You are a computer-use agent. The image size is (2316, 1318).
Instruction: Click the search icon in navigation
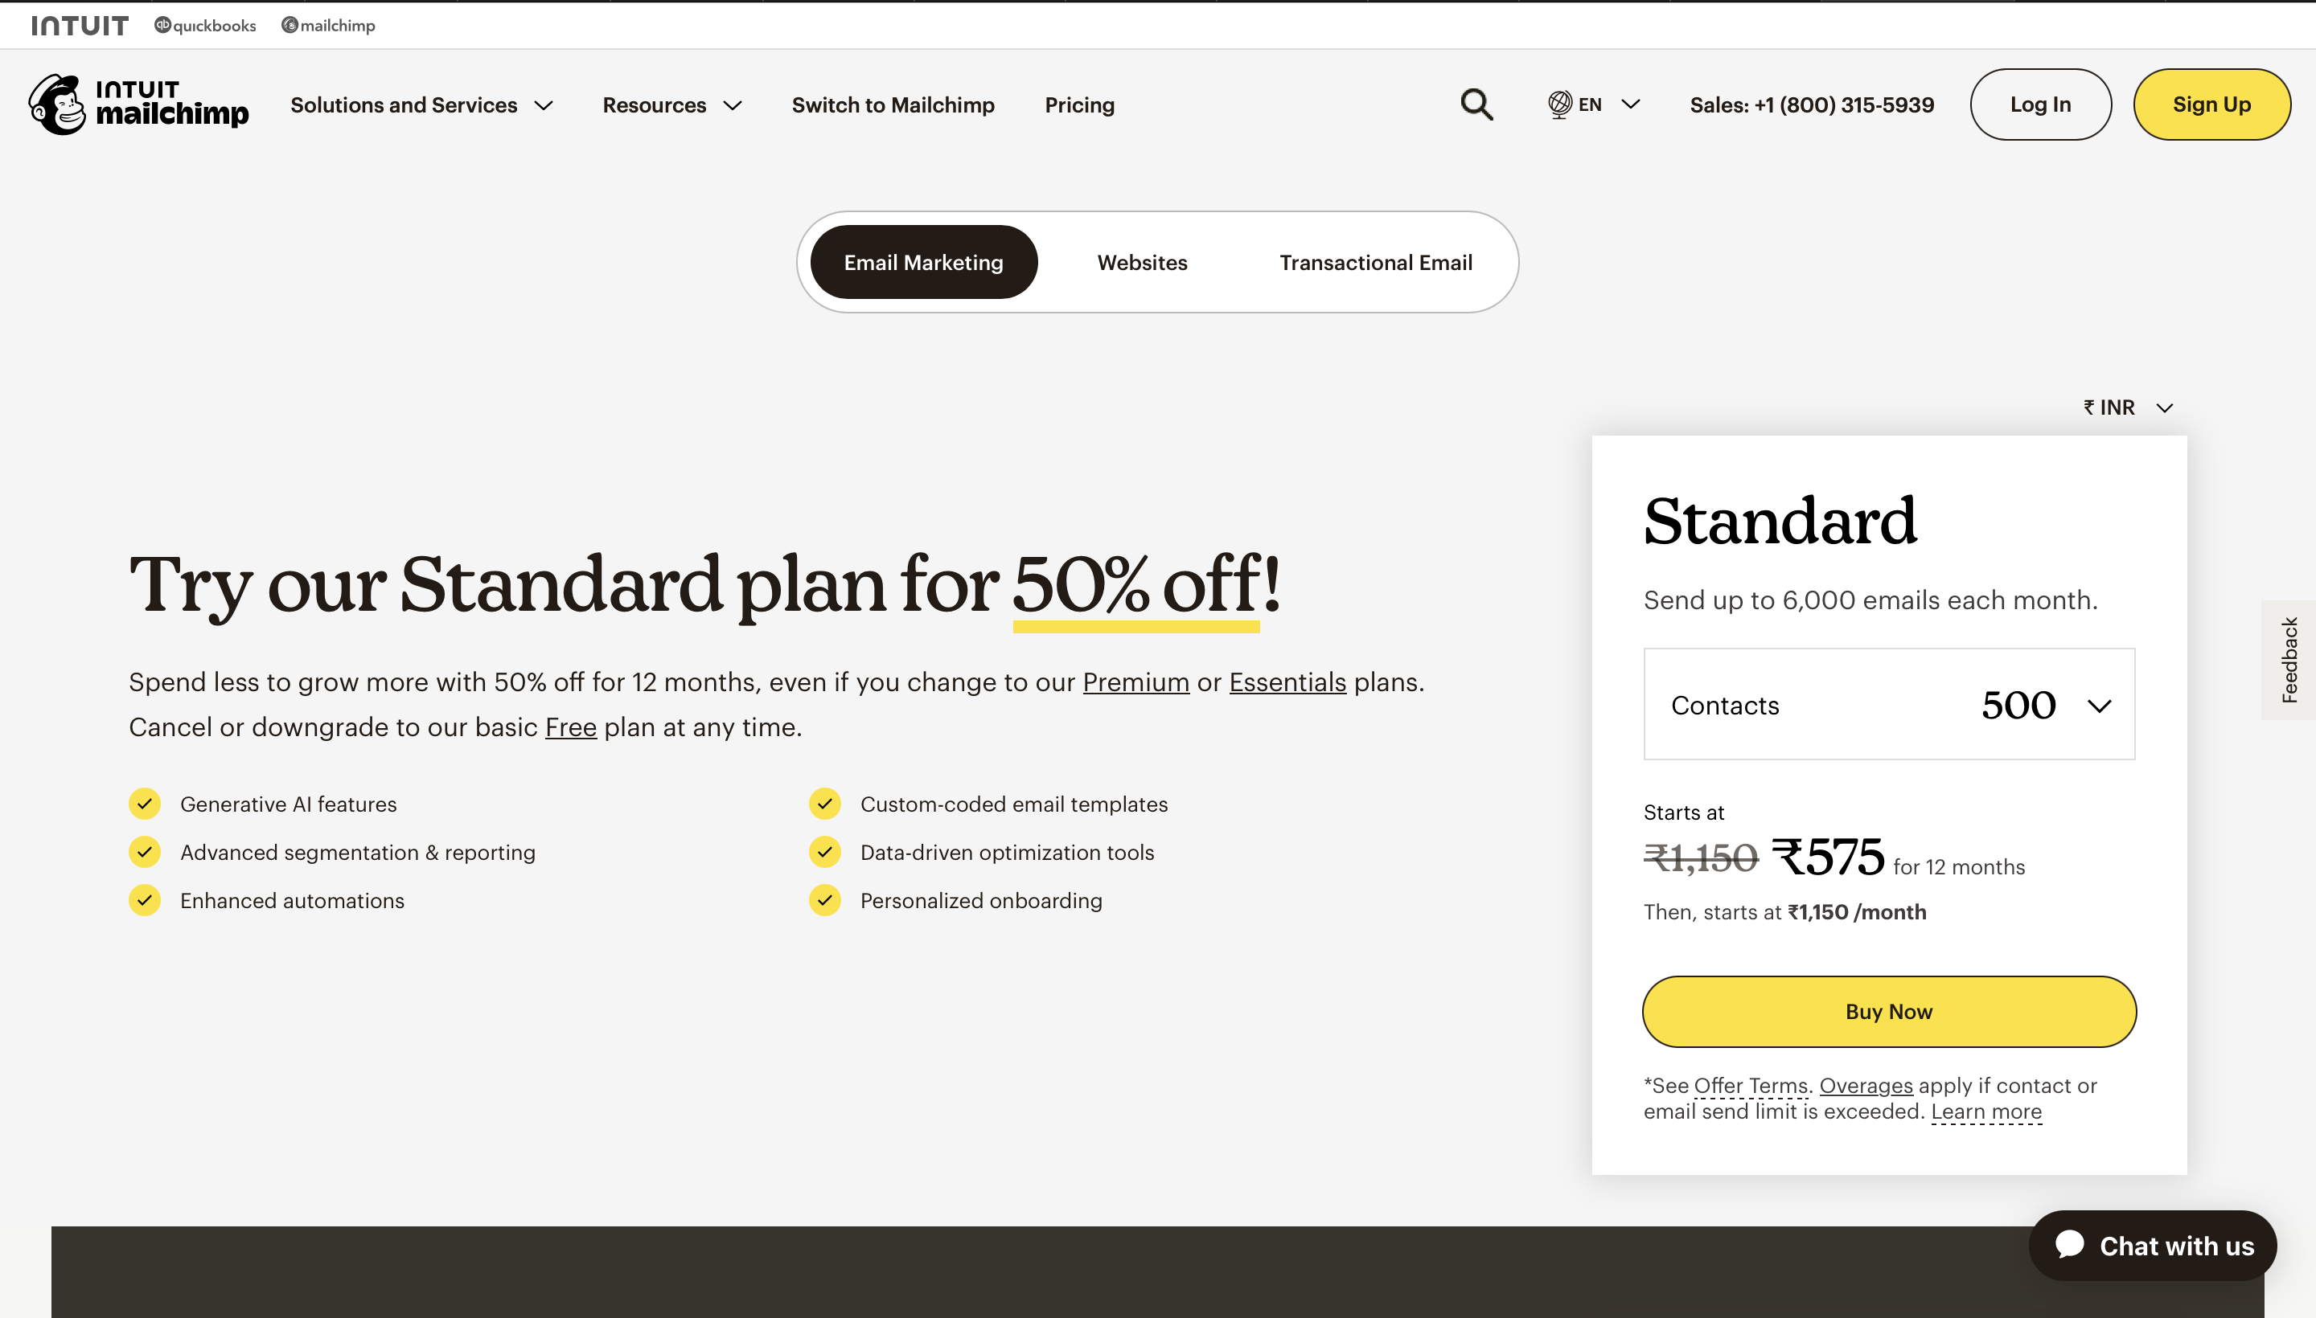click(1475, 104)
